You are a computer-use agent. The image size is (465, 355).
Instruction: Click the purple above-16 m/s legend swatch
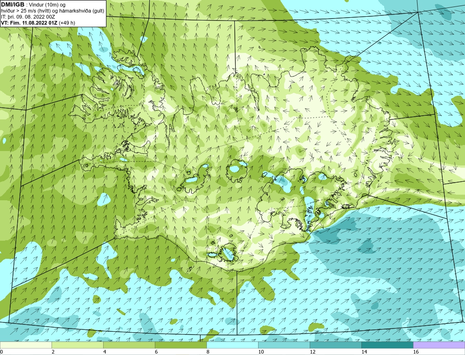point(439,345)
